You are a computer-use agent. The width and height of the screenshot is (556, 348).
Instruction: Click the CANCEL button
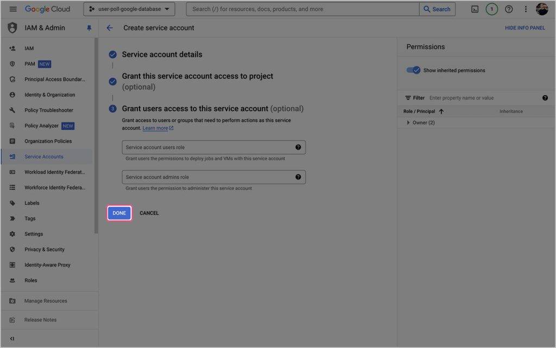click(x=149, y=213)
